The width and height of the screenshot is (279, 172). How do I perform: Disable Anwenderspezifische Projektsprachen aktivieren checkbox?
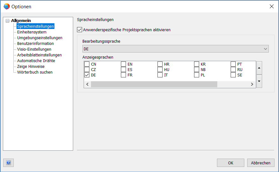(x=80, y=30)
